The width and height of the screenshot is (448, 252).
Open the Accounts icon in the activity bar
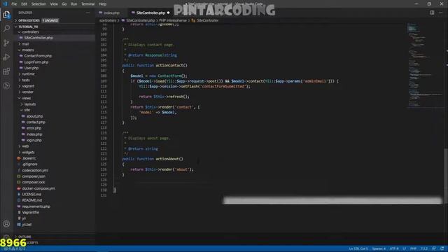6,224
